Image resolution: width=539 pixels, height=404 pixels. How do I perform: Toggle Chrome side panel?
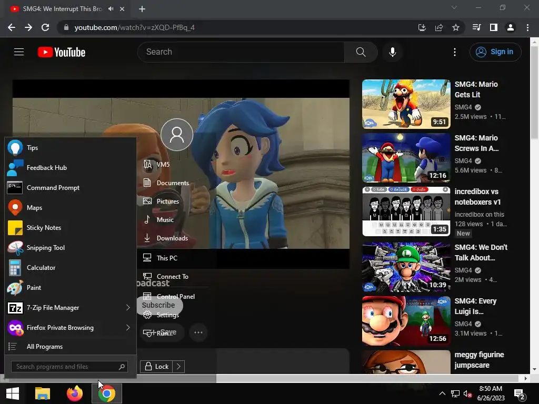(x=494, y=27)
